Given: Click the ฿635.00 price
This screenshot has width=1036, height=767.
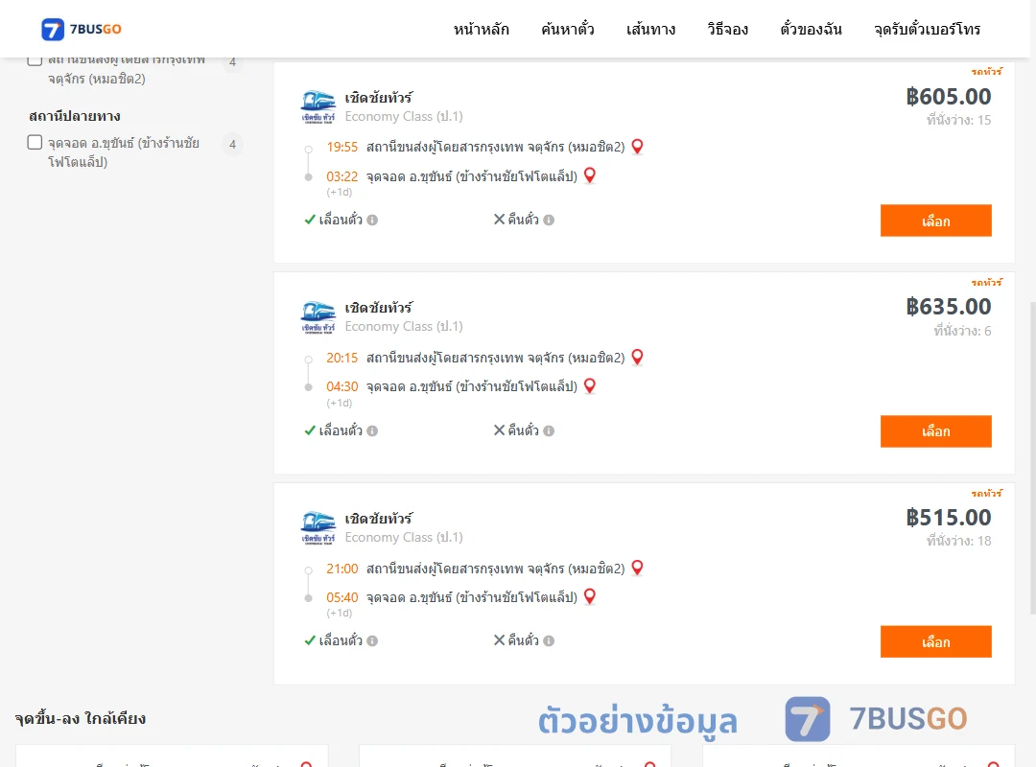Looking at the screenshot, I should pos(948,307).
